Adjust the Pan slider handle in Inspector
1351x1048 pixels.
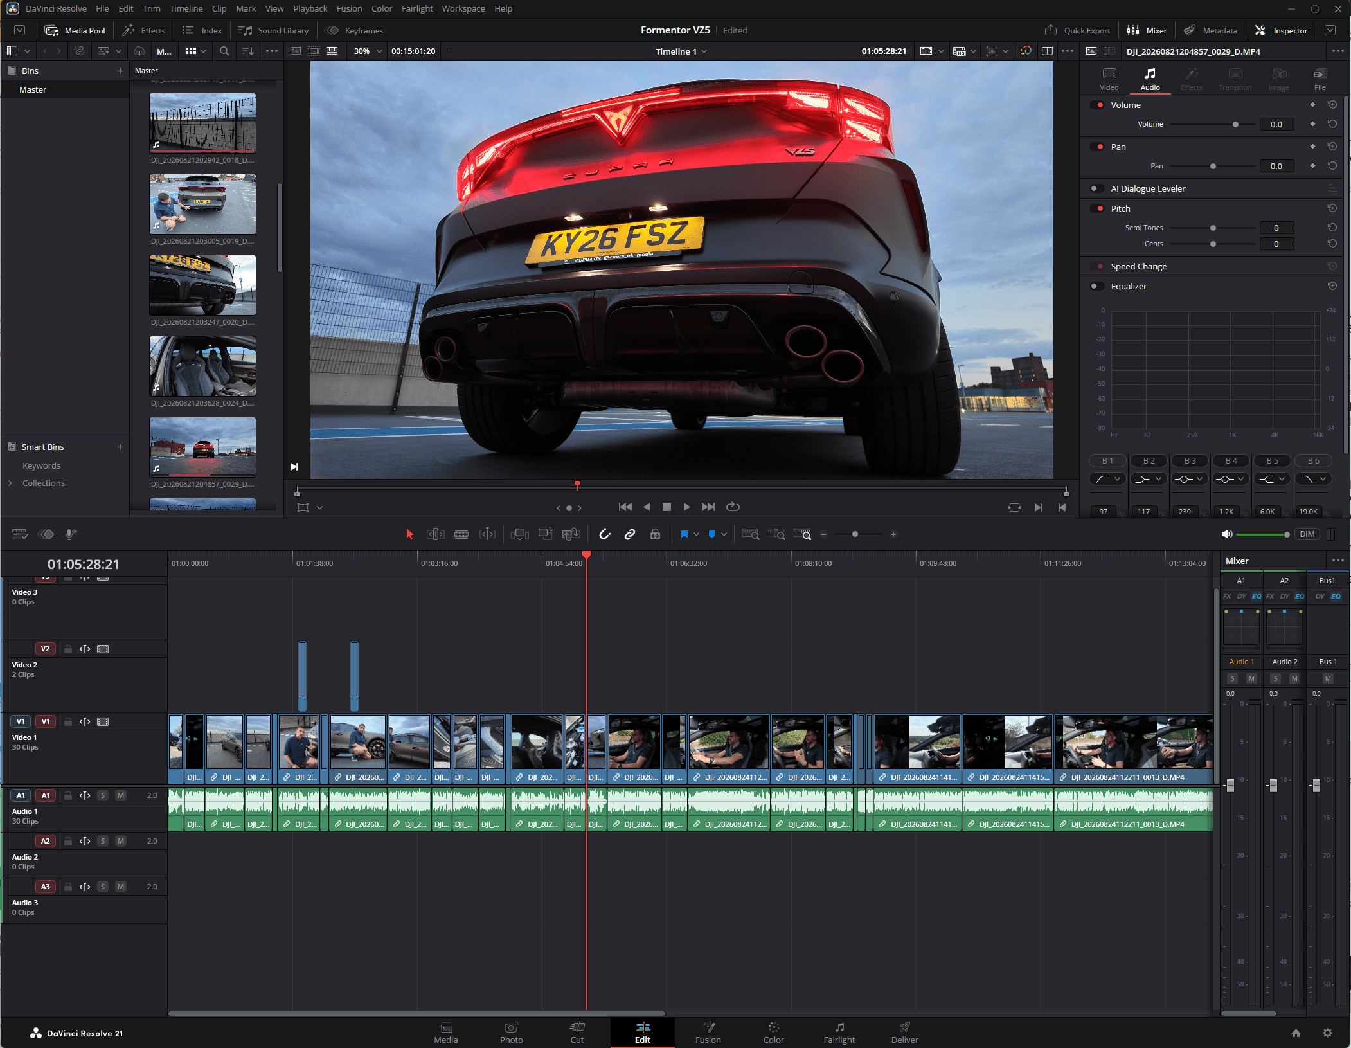click(1213, 166)
